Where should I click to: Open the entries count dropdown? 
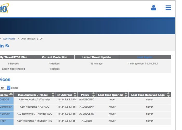click(5, 88)
